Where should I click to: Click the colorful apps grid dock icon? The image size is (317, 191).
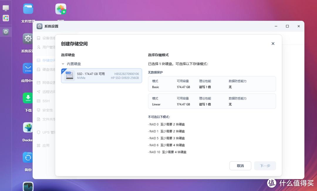pos(6,18)
